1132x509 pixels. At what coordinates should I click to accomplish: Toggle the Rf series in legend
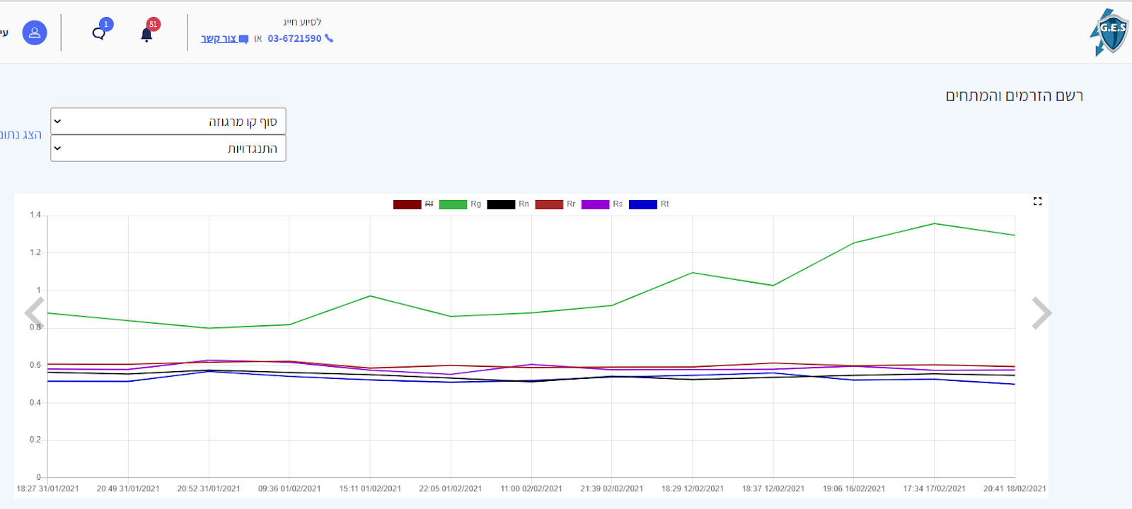413,204
